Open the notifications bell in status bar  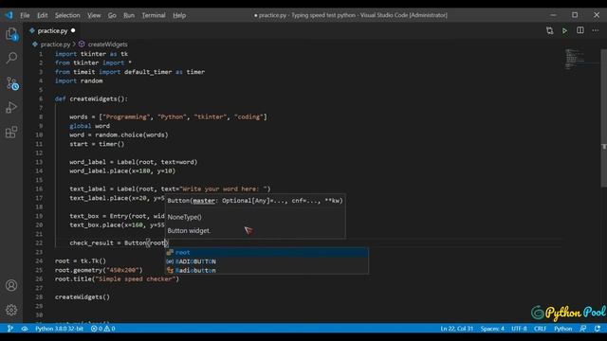(x=598, y=329)
